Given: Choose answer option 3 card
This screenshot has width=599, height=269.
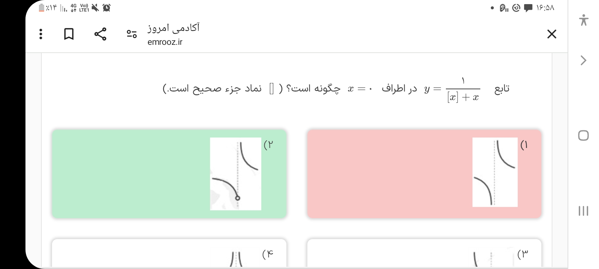Looking at the screenshot, I should click(424, 254).
